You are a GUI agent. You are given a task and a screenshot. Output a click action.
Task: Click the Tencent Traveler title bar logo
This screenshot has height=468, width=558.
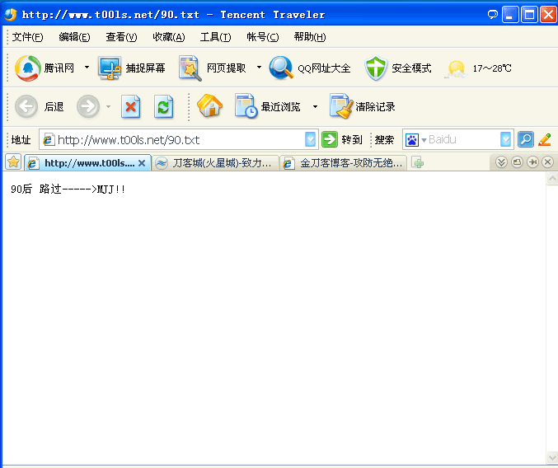click(x=11, y=15)
